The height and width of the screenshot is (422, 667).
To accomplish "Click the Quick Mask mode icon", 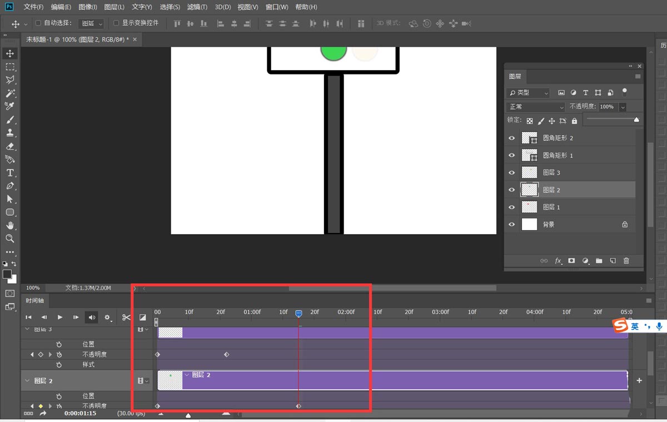I will pyautogui.click(x=10, y=293).
